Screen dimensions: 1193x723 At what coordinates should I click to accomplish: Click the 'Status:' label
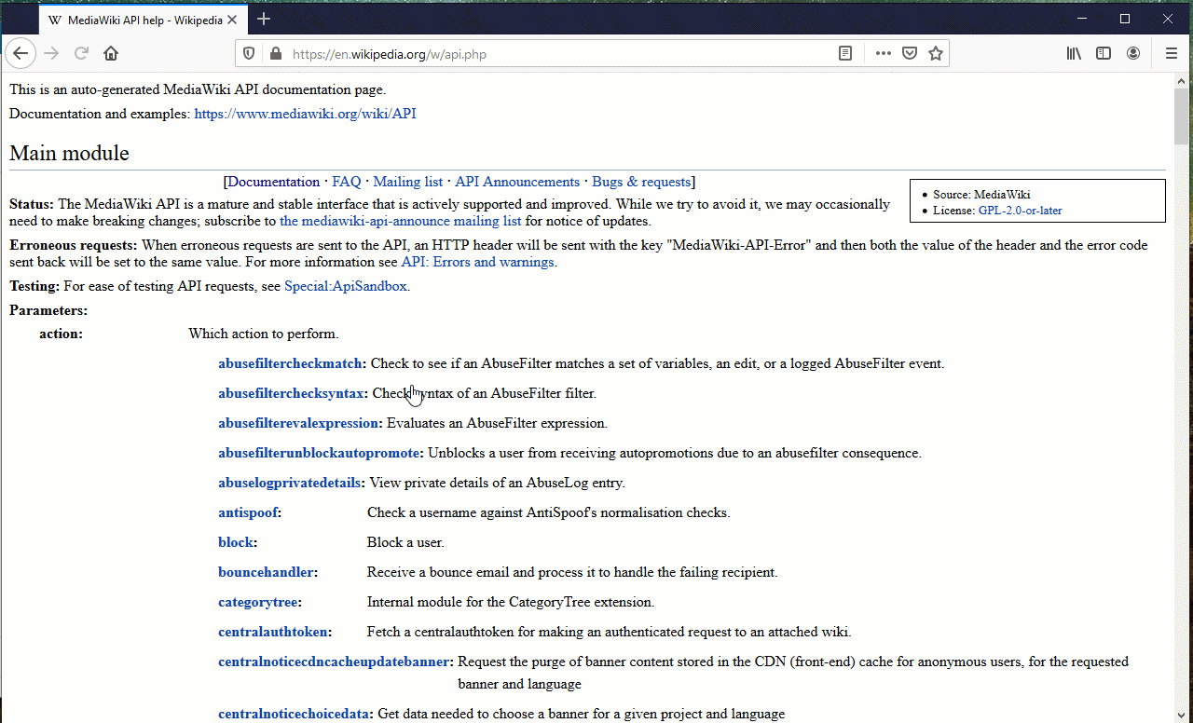(x=32, y=204)
